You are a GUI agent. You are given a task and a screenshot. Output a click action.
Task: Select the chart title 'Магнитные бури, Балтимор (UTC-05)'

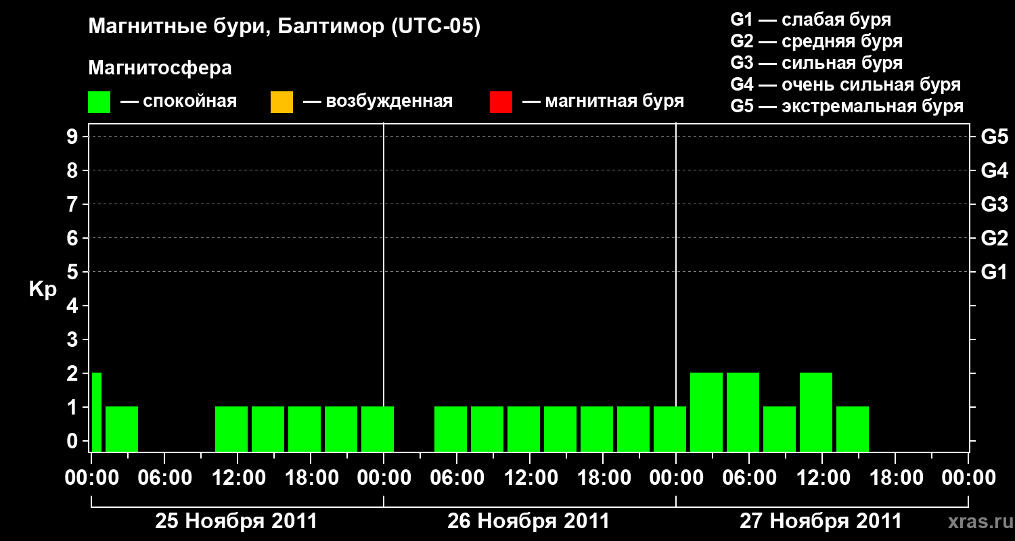click(284, 27)
